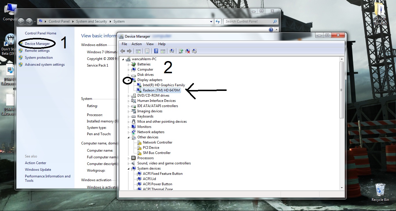Select the ACPI Fixed Feature Button entry
The width and height of the screenshot is (396, 211).
[x=163, y=174]
